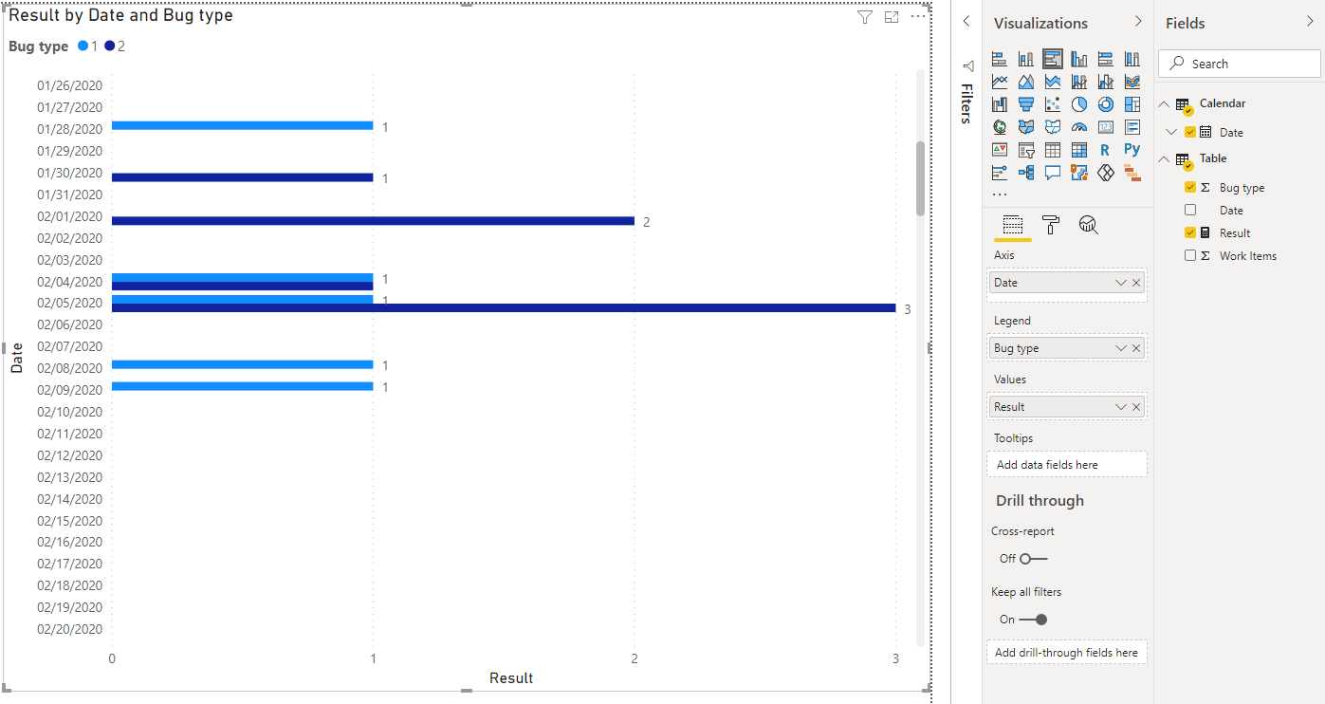
Task: Open the Axis Date field dropdown
Action: click(1121, 283)
